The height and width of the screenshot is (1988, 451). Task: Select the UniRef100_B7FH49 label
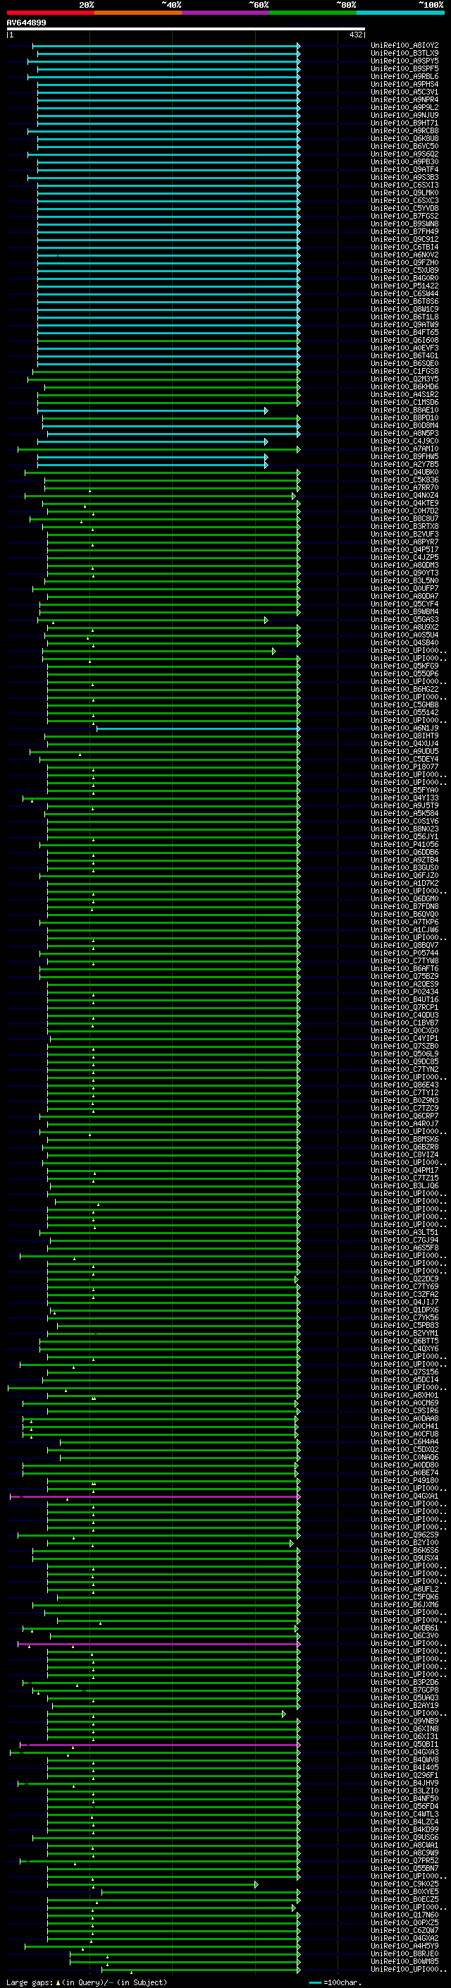[x=404, y=231]
